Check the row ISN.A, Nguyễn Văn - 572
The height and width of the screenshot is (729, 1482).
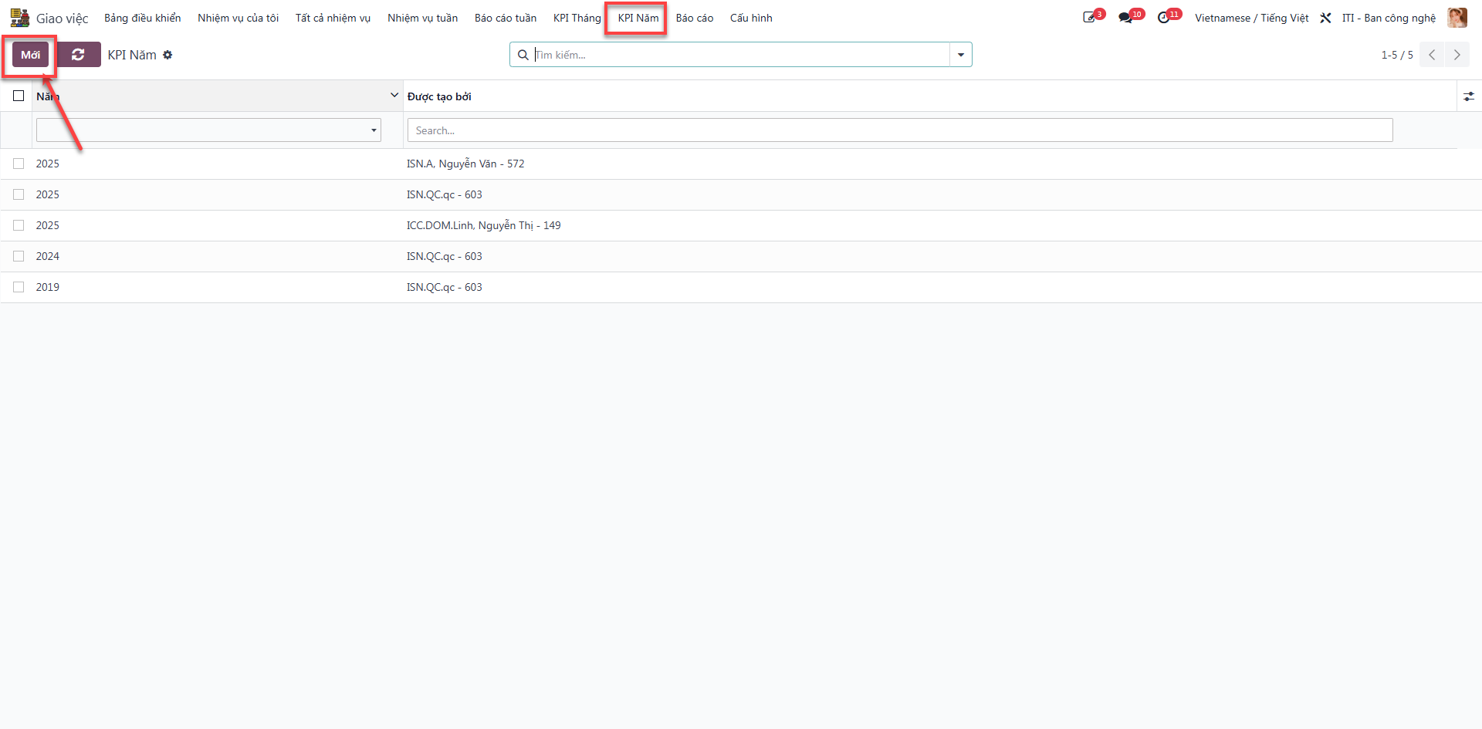(x=19, y=164)
